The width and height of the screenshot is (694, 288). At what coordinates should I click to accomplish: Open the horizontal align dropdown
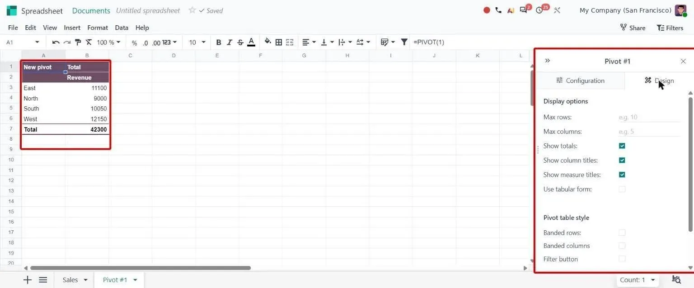click(309, 42)
